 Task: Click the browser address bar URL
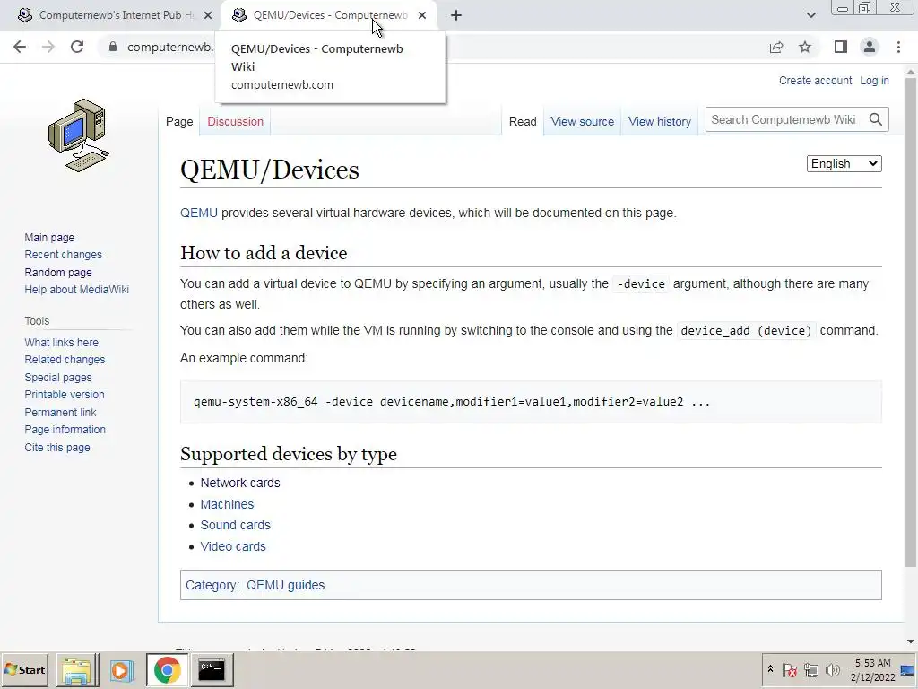(x=169, y=47)
